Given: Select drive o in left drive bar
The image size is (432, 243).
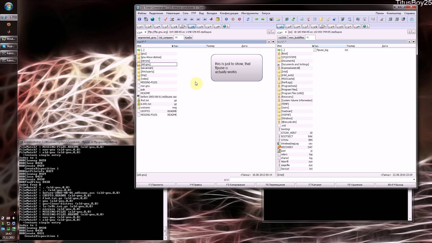Looking at the screenshot, I should (x=192, y=26).
